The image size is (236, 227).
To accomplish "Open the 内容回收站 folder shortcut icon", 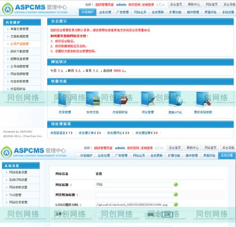I will click(120, 98).
